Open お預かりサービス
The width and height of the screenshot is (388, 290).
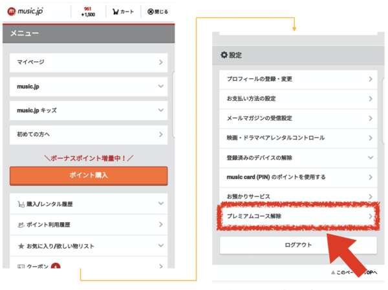point(298,196)
